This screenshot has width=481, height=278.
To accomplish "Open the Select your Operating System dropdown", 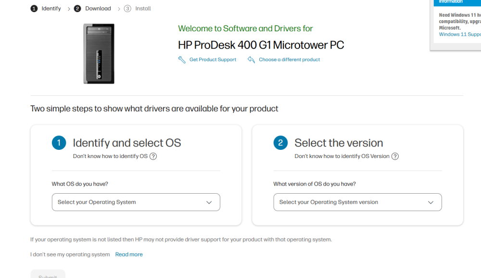I will [x=130, y=202].
